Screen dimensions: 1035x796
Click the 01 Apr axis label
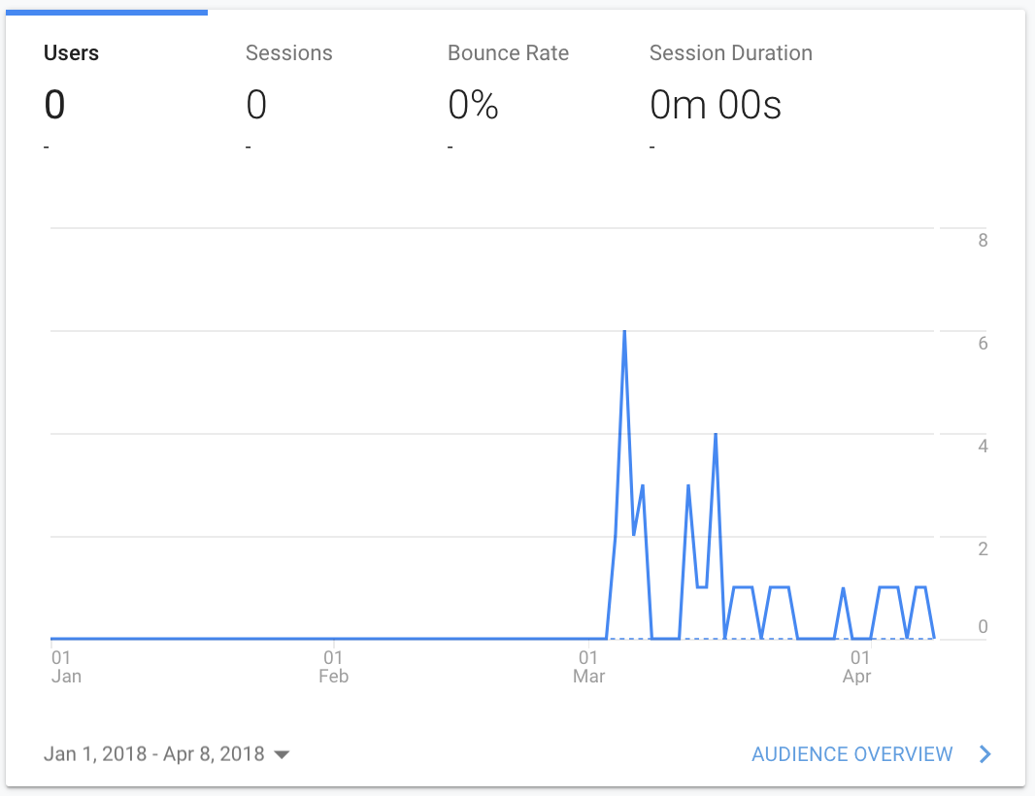click(x=857, y=667)
